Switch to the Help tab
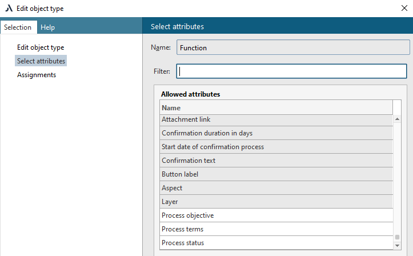413x256 pixels. point(48,27)
